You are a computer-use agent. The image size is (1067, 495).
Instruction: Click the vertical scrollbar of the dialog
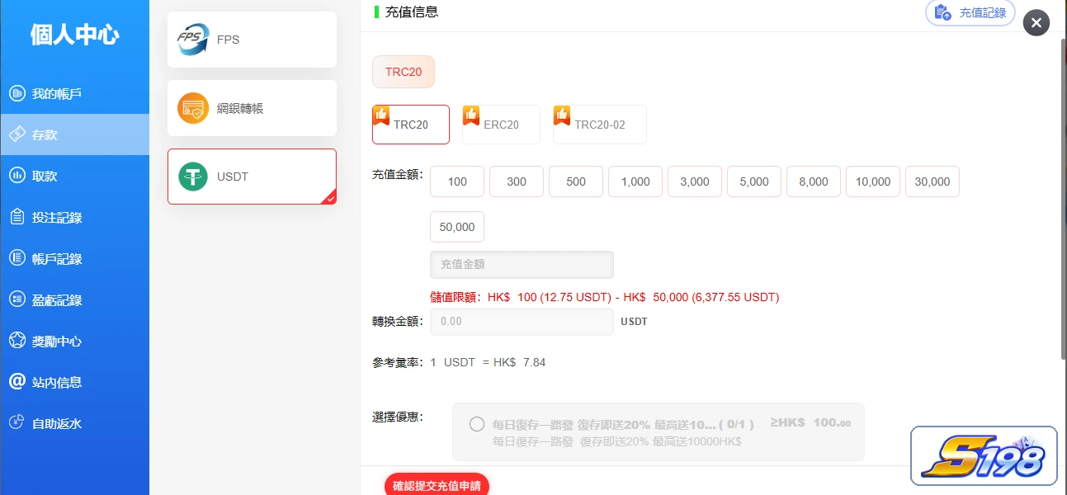pos(1063,198)
